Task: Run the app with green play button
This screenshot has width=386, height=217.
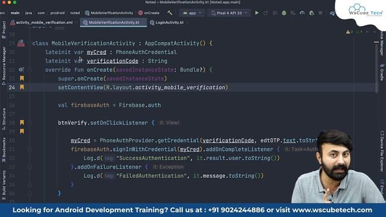Action: (x=256, y=13)
